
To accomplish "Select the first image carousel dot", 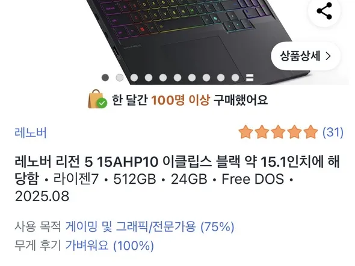I will [105, 77].
